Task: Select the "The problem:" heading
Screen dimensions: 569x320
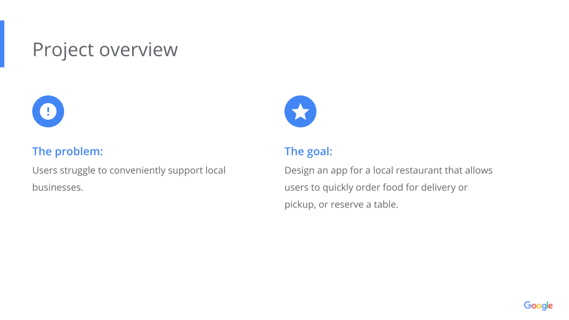Action: click(x=68, y=151)
